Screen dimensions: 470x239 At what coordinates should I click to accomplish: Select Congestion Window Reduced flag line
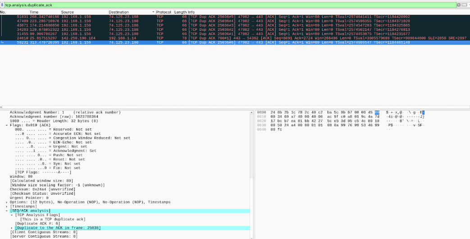(x=73, y=138)
